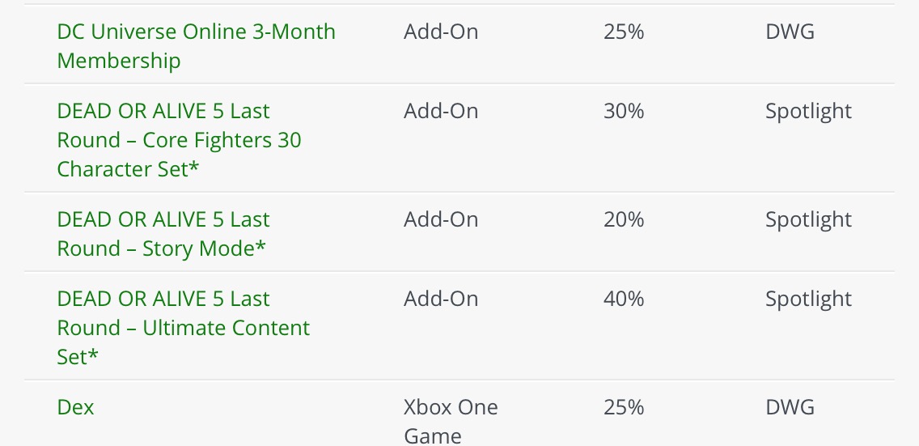Click 25% discount for DC Universe Online
This screenshot has height=446, width=919.
click(x=624, y=32)
